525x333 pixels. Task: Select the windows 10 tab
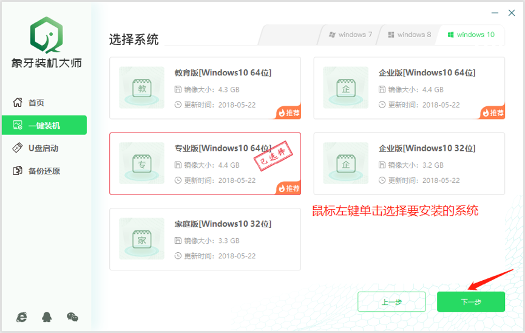click(x=471, y=35)
